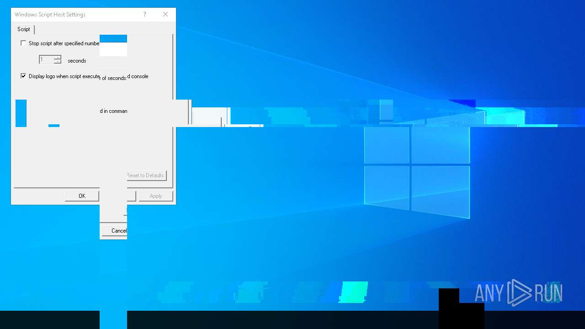Close the Windows Script Host Settings dialog
Viewport: 585px width, 329px height.
pyautogui.click(x=165, y=15)
